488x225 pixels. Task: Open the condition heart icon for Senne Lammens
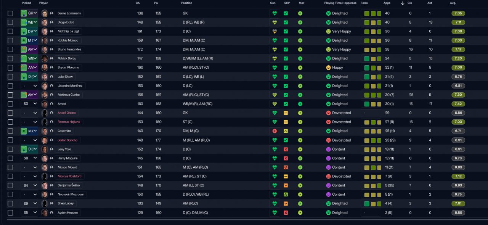(x=274, y=13)
